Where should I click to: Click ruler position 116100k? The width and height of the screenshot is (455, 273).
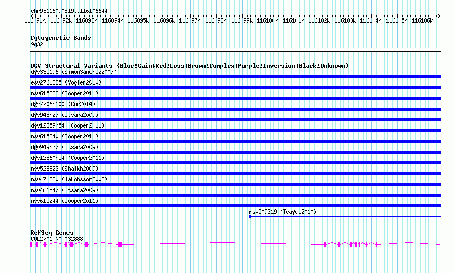[x=267, y=20]
